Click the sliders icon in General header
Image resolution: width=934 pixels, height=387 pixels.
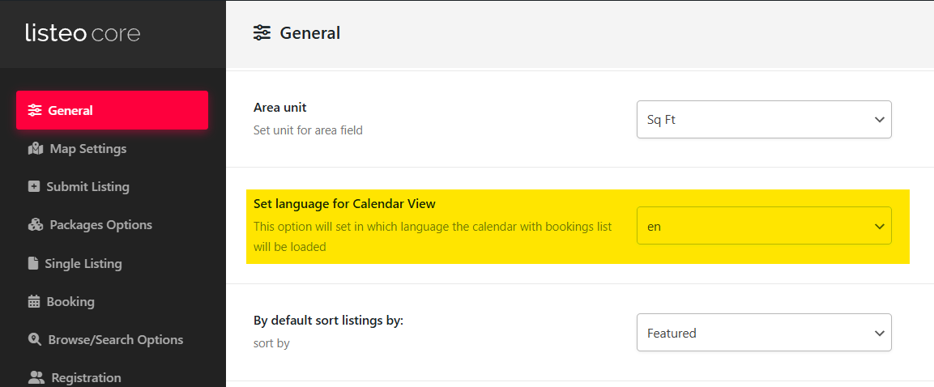click(x=262, y=33)
